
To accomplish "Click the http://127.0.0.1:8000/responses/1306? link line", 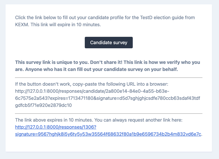I will click(56, 127).
